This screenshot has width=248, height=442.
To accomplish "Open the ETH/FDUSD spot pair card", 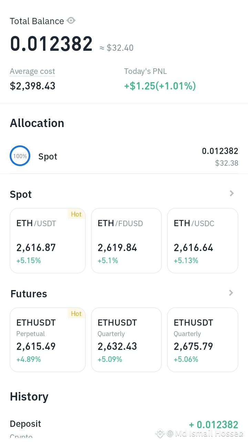I will coord(126,241).
